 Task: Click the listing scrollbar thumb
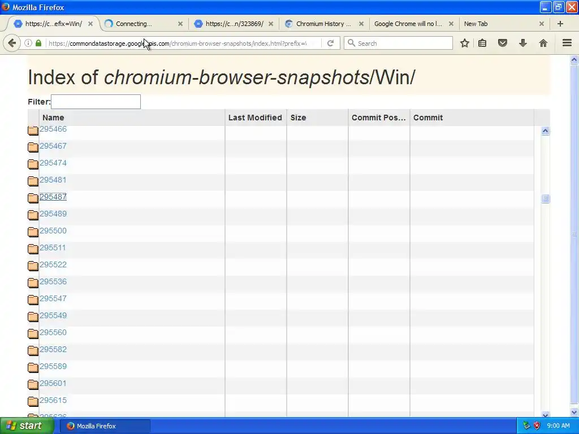(x=545, y=199)
